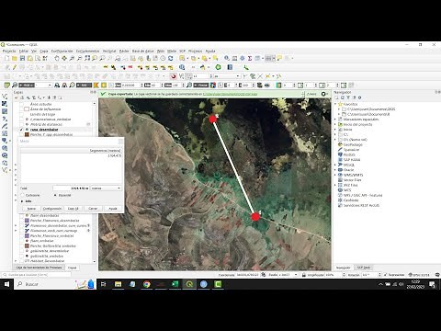This screenshot has width=441, height=331.
Task: Open the metros units dropdown
Action: [106, 188]
